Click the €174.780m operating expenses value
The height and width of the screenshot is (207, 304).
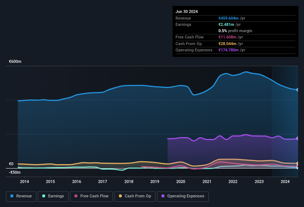[228, 50]
